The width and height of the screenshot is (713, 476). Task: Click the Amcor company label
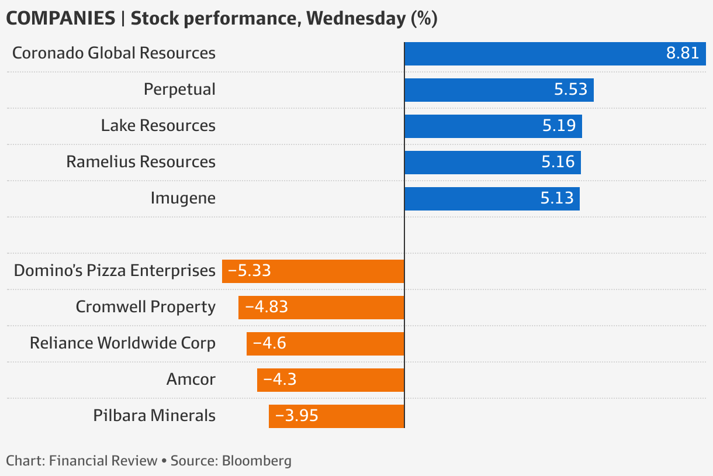(191, 380)
